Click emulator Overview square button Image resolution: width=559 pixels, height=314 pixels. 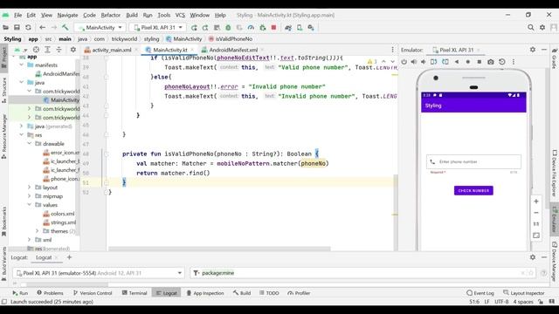coord(480,62)
